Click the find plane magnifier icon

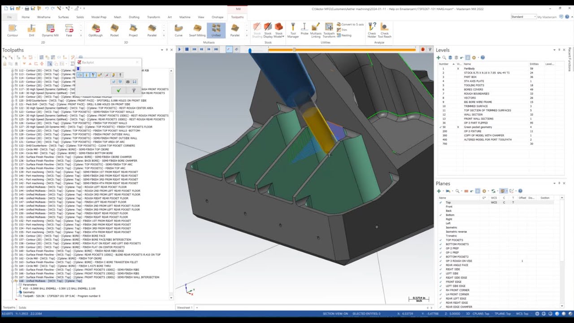point(457,191)
